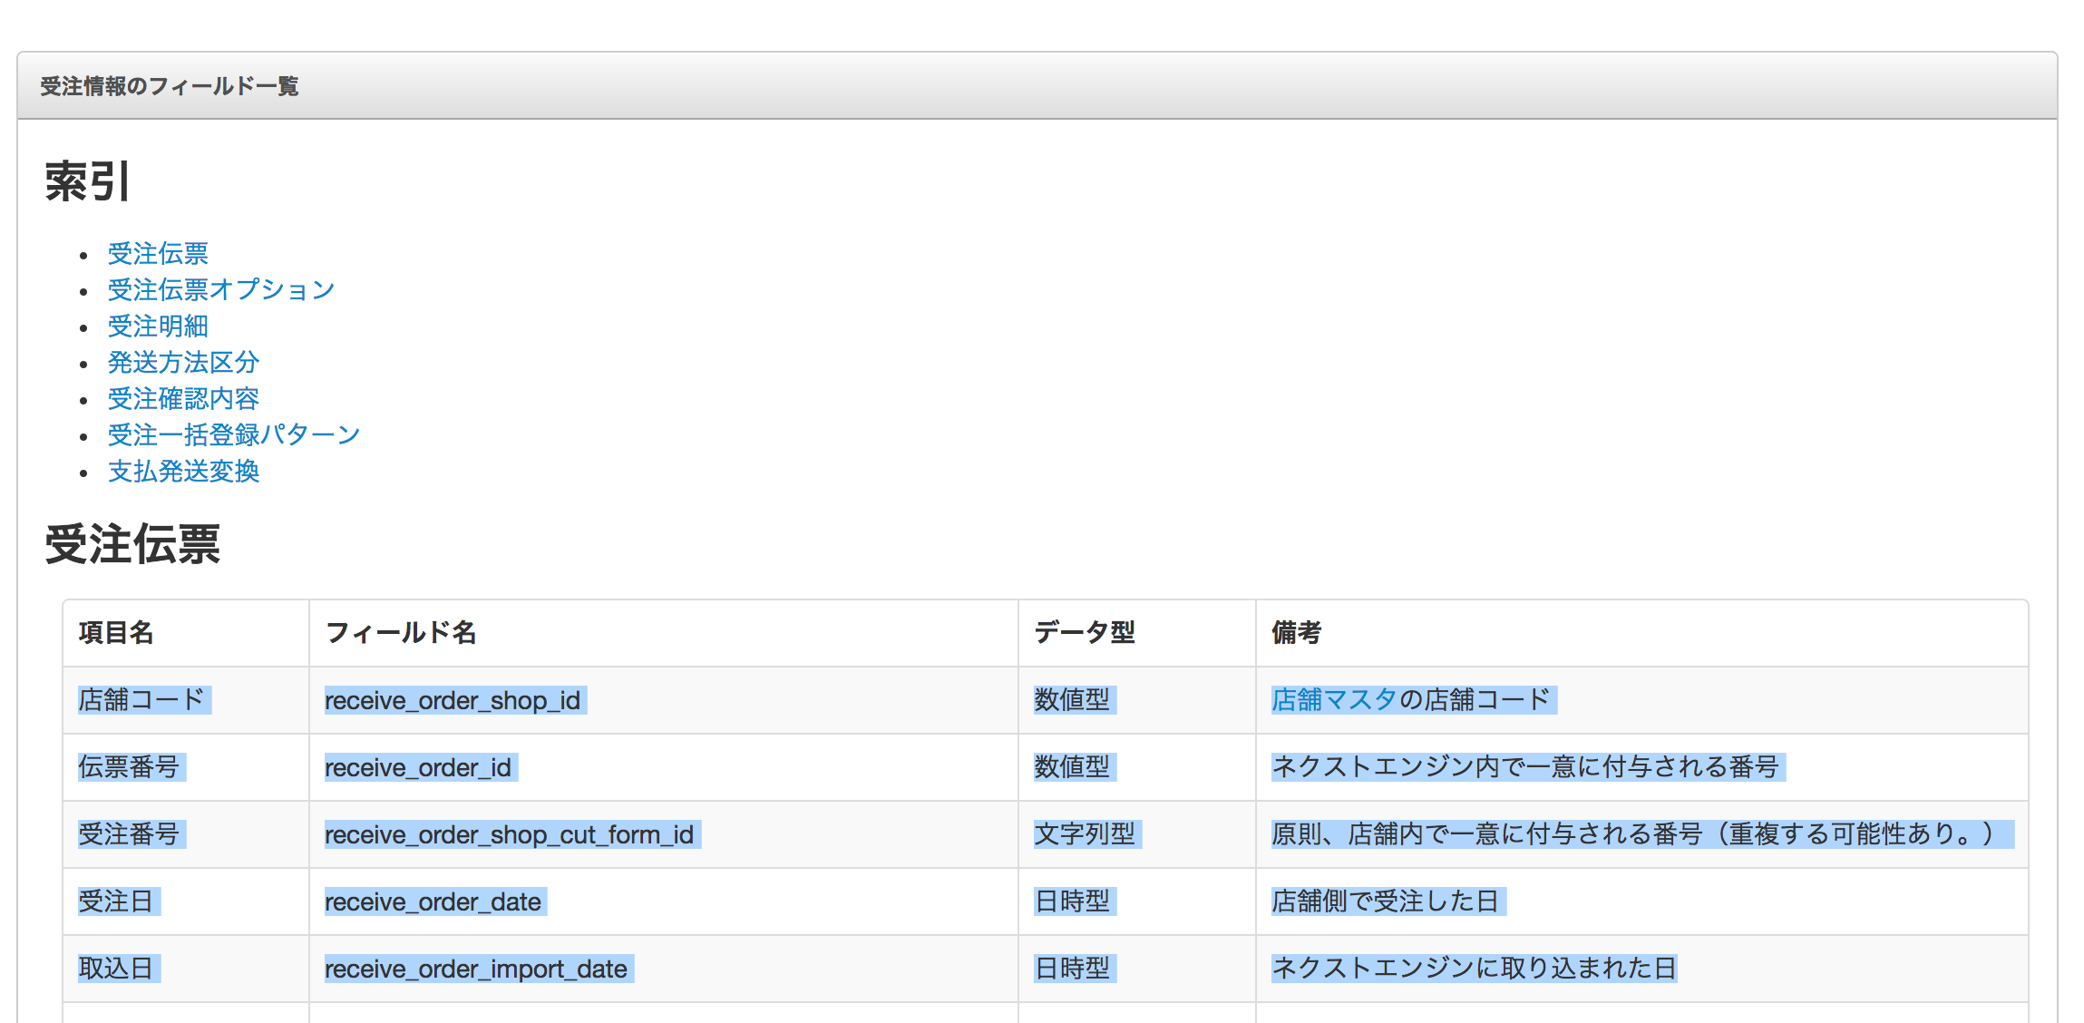Click the データ型 column header
2084x1023 pixels.
[1085, 632]
